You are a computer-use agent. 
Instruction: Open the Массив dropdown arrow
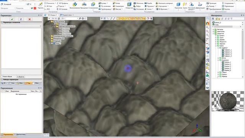[x=122, y=9]
